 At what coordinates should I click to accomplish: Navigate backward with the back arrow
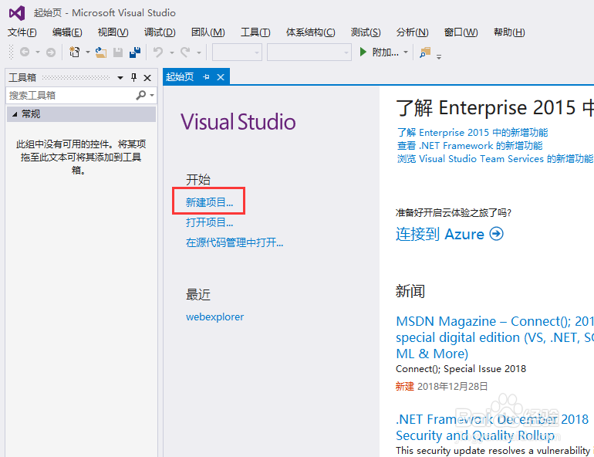[25, 52]
